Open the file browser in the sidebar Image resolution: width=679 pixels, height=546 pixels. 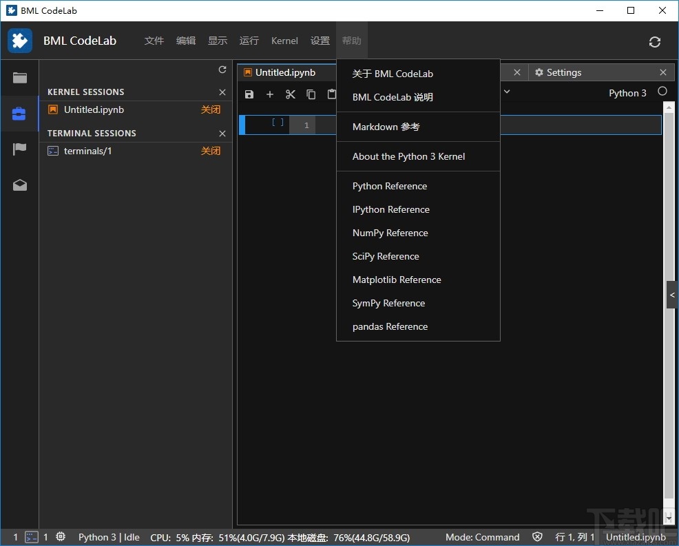[x=19, y=77]
